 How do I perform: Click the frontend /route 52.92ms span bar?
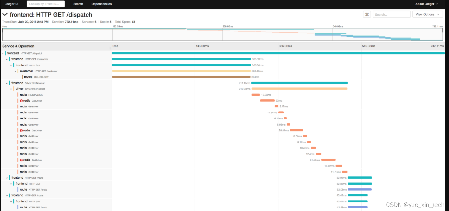click(x=360, y=178)
